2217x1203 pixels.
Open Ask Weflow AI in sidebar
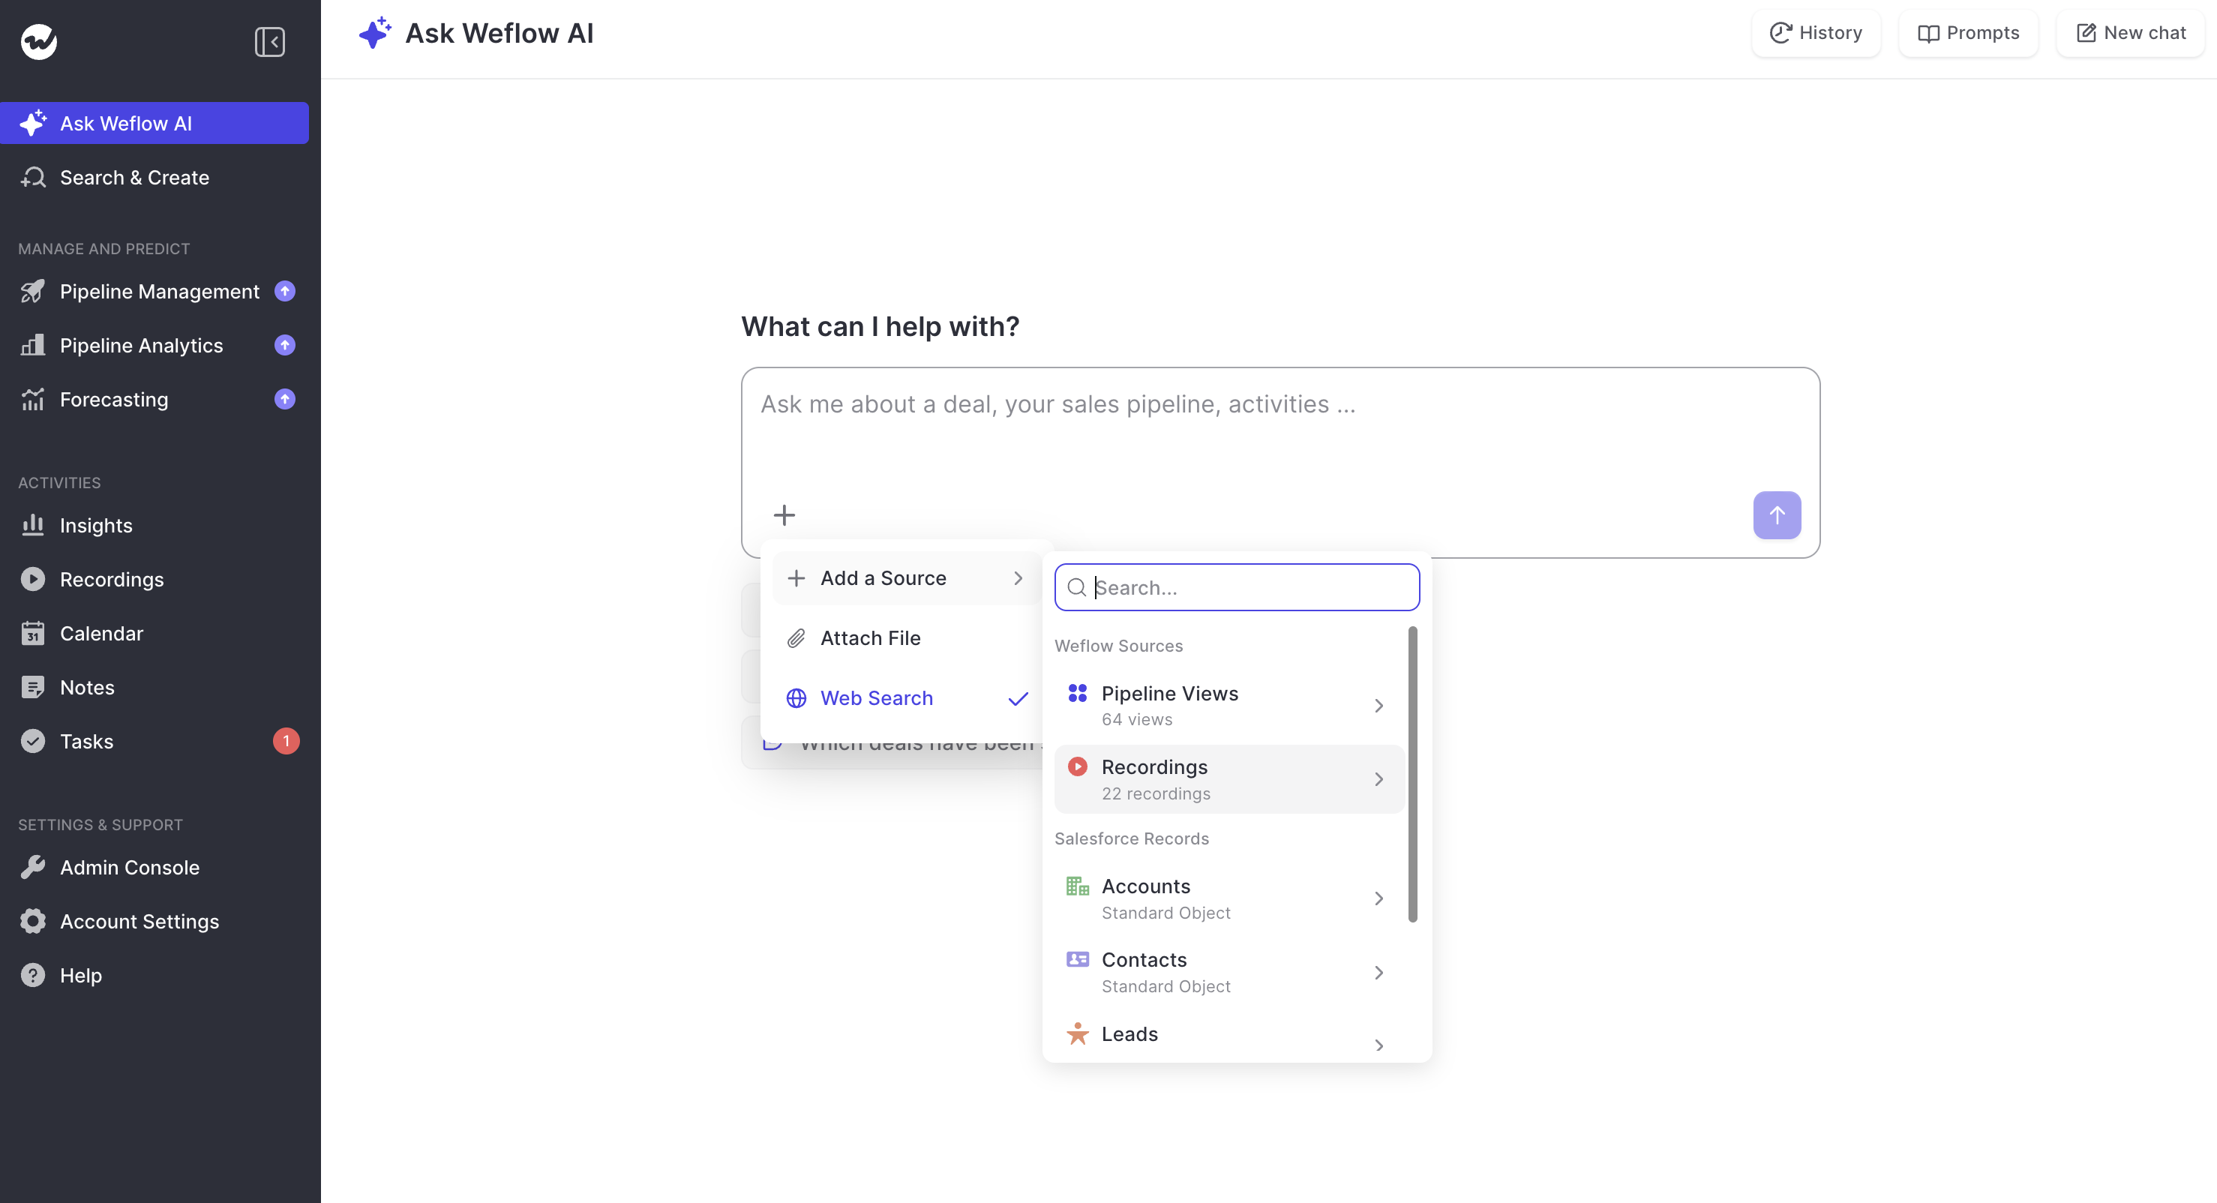[155, 123]
